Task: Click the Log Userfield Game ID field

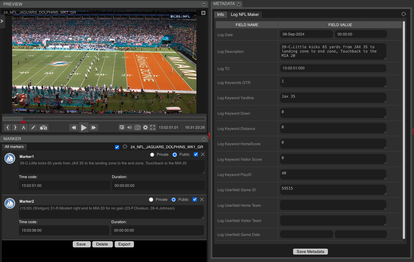Action: (333, 190)
